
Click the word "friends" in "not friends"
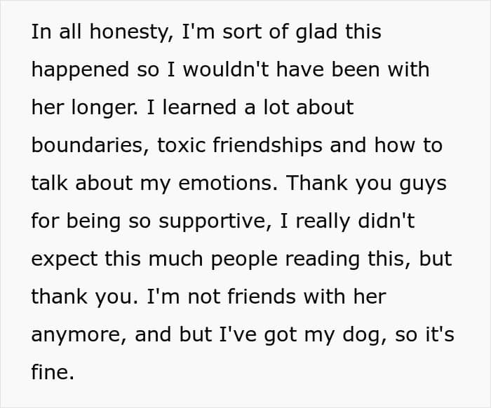pyautogui.click(x=262, y=297)
